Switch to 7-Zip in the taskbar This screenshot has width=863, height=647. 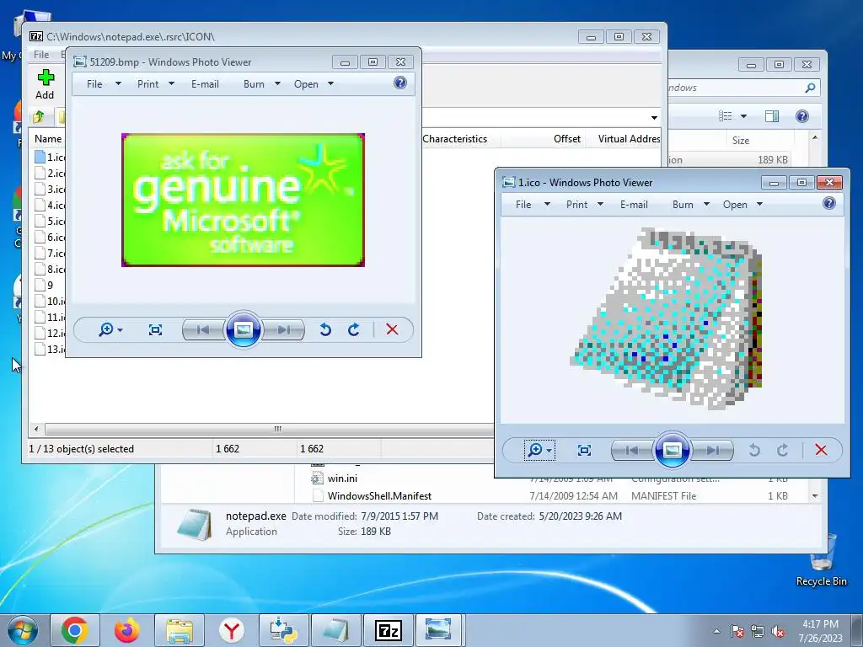coord(388,630)
